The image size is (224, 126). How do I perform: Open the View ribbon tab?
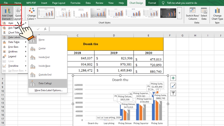coord(111,3)
